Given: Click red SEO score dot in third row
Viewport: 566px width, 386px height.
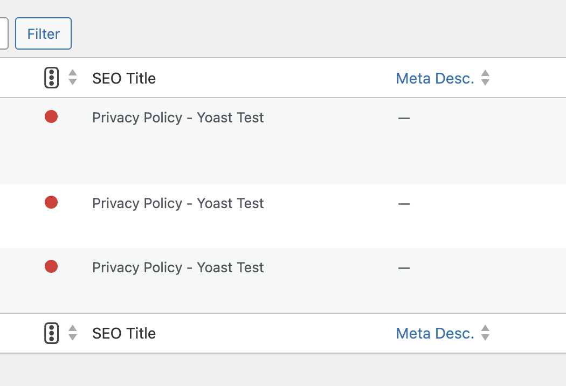Looking at the screenshot, I should [x=51, y=266].
